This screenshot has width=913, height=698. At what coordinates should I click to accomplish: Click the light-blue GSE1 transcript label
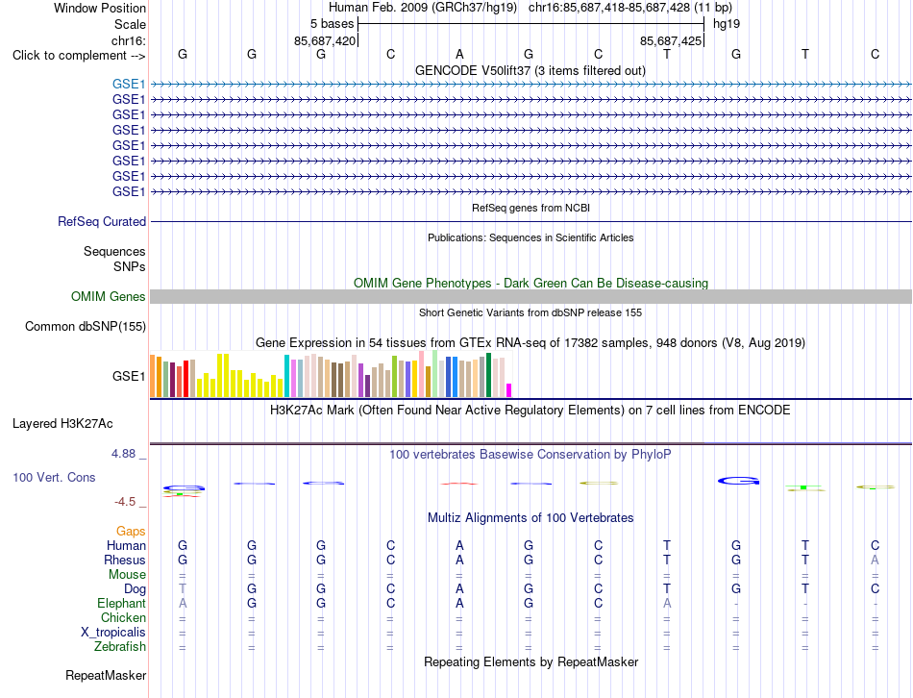(x=129, y=84)
